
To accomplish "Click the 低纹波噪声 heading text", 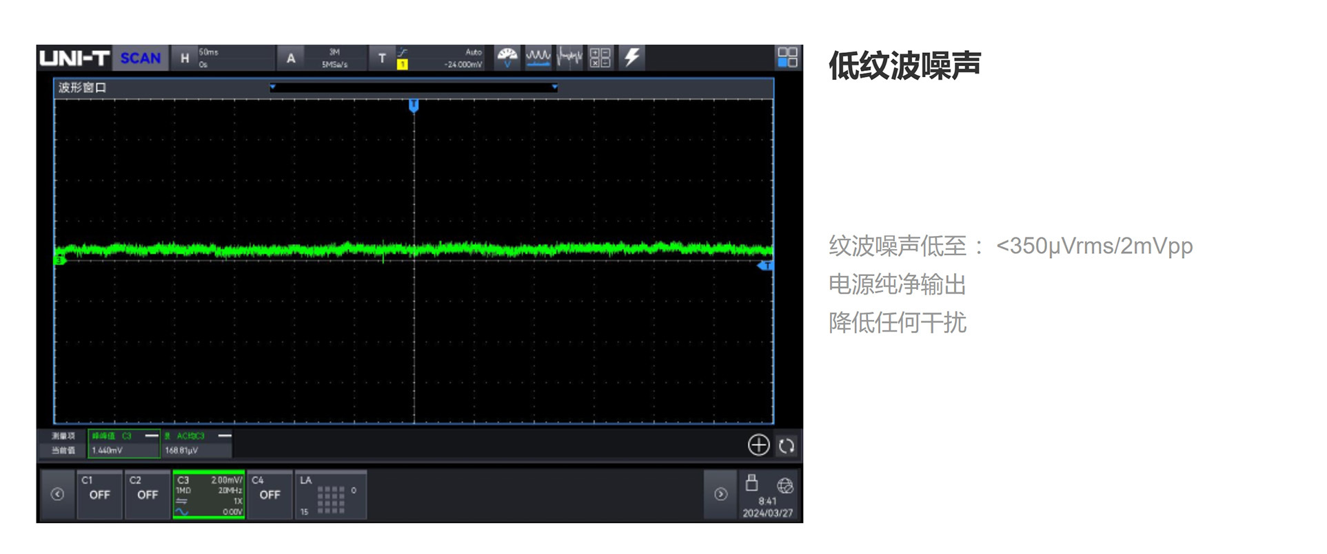I will [x=904, y=65].
